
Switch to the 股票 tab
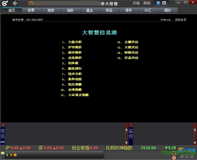31,10
